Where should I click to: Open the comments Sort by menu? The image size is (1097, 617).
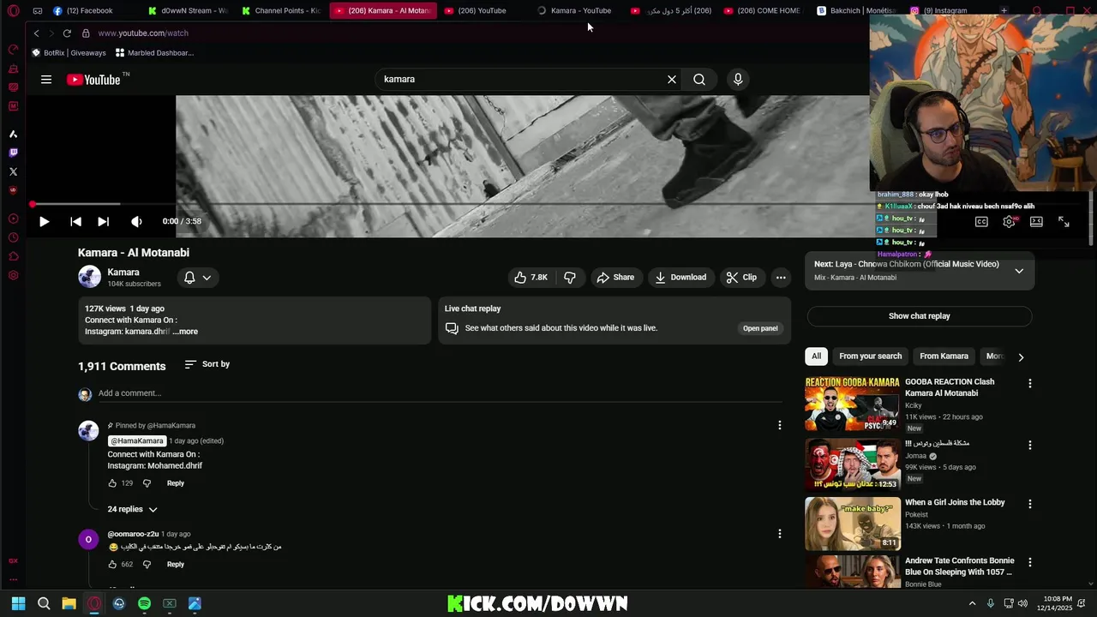click(207, 364)
